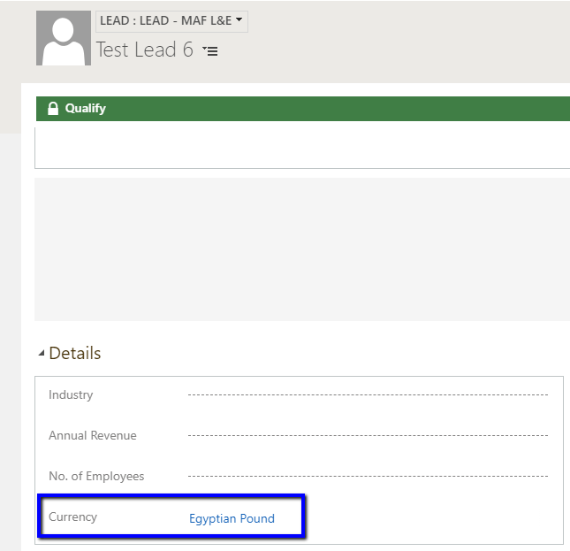Open the record list menu beside title
The width and height of the screenshot is (570, 551).
click(210, 51)
